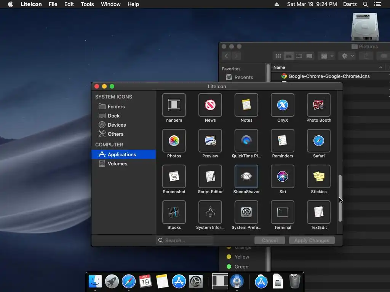Open Notification Center from menu bar
The image size is (390, 292).
(x=377, y=4)
